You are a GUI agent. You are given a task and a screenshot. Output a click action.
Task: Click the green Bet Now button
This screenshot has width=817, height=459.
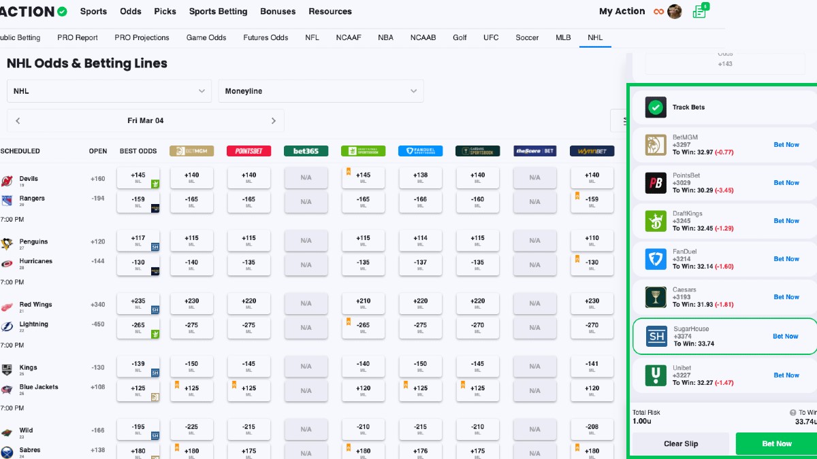776,443
